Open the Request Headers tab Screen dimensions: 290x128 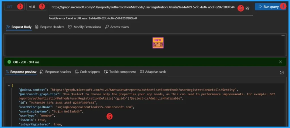pos(50,27)
